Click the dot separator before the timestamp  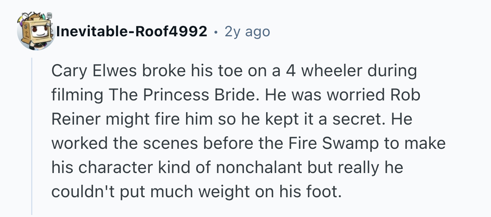coord(216,31)
